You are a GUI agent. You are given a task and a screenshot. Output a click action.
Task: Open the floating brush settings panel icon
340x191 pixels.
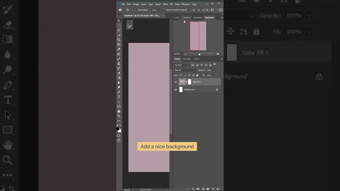click(129, 26)
